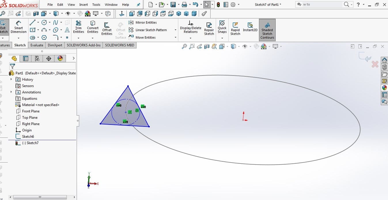Viewport: 388px width, 200px height.
Task: Open the Linear Sketch Pattern dropdown
Action: [175, 30]
